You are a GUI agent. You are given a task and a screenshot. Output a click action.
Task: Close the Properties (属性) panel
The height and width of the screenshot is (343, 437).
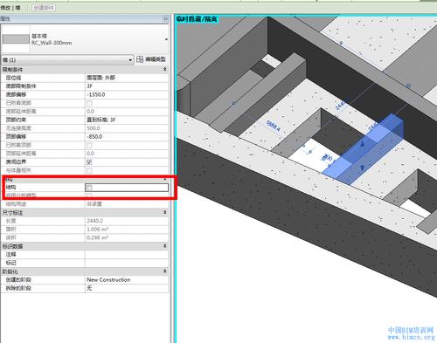tap(166, 18)
